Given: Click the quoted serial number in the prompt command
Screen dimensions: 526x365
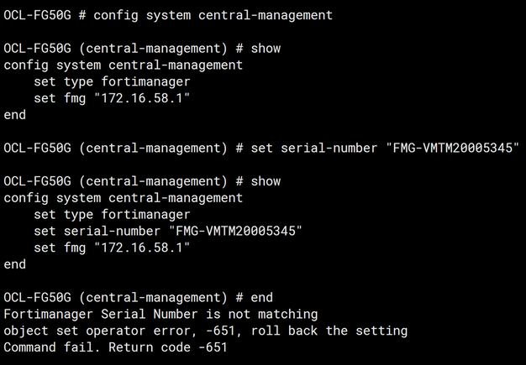Looking at the screenshot, I should [452, 148].
